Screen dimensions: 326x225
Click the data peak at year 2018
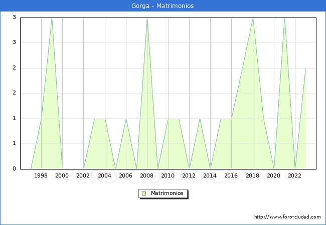click(x=253, y=18)
